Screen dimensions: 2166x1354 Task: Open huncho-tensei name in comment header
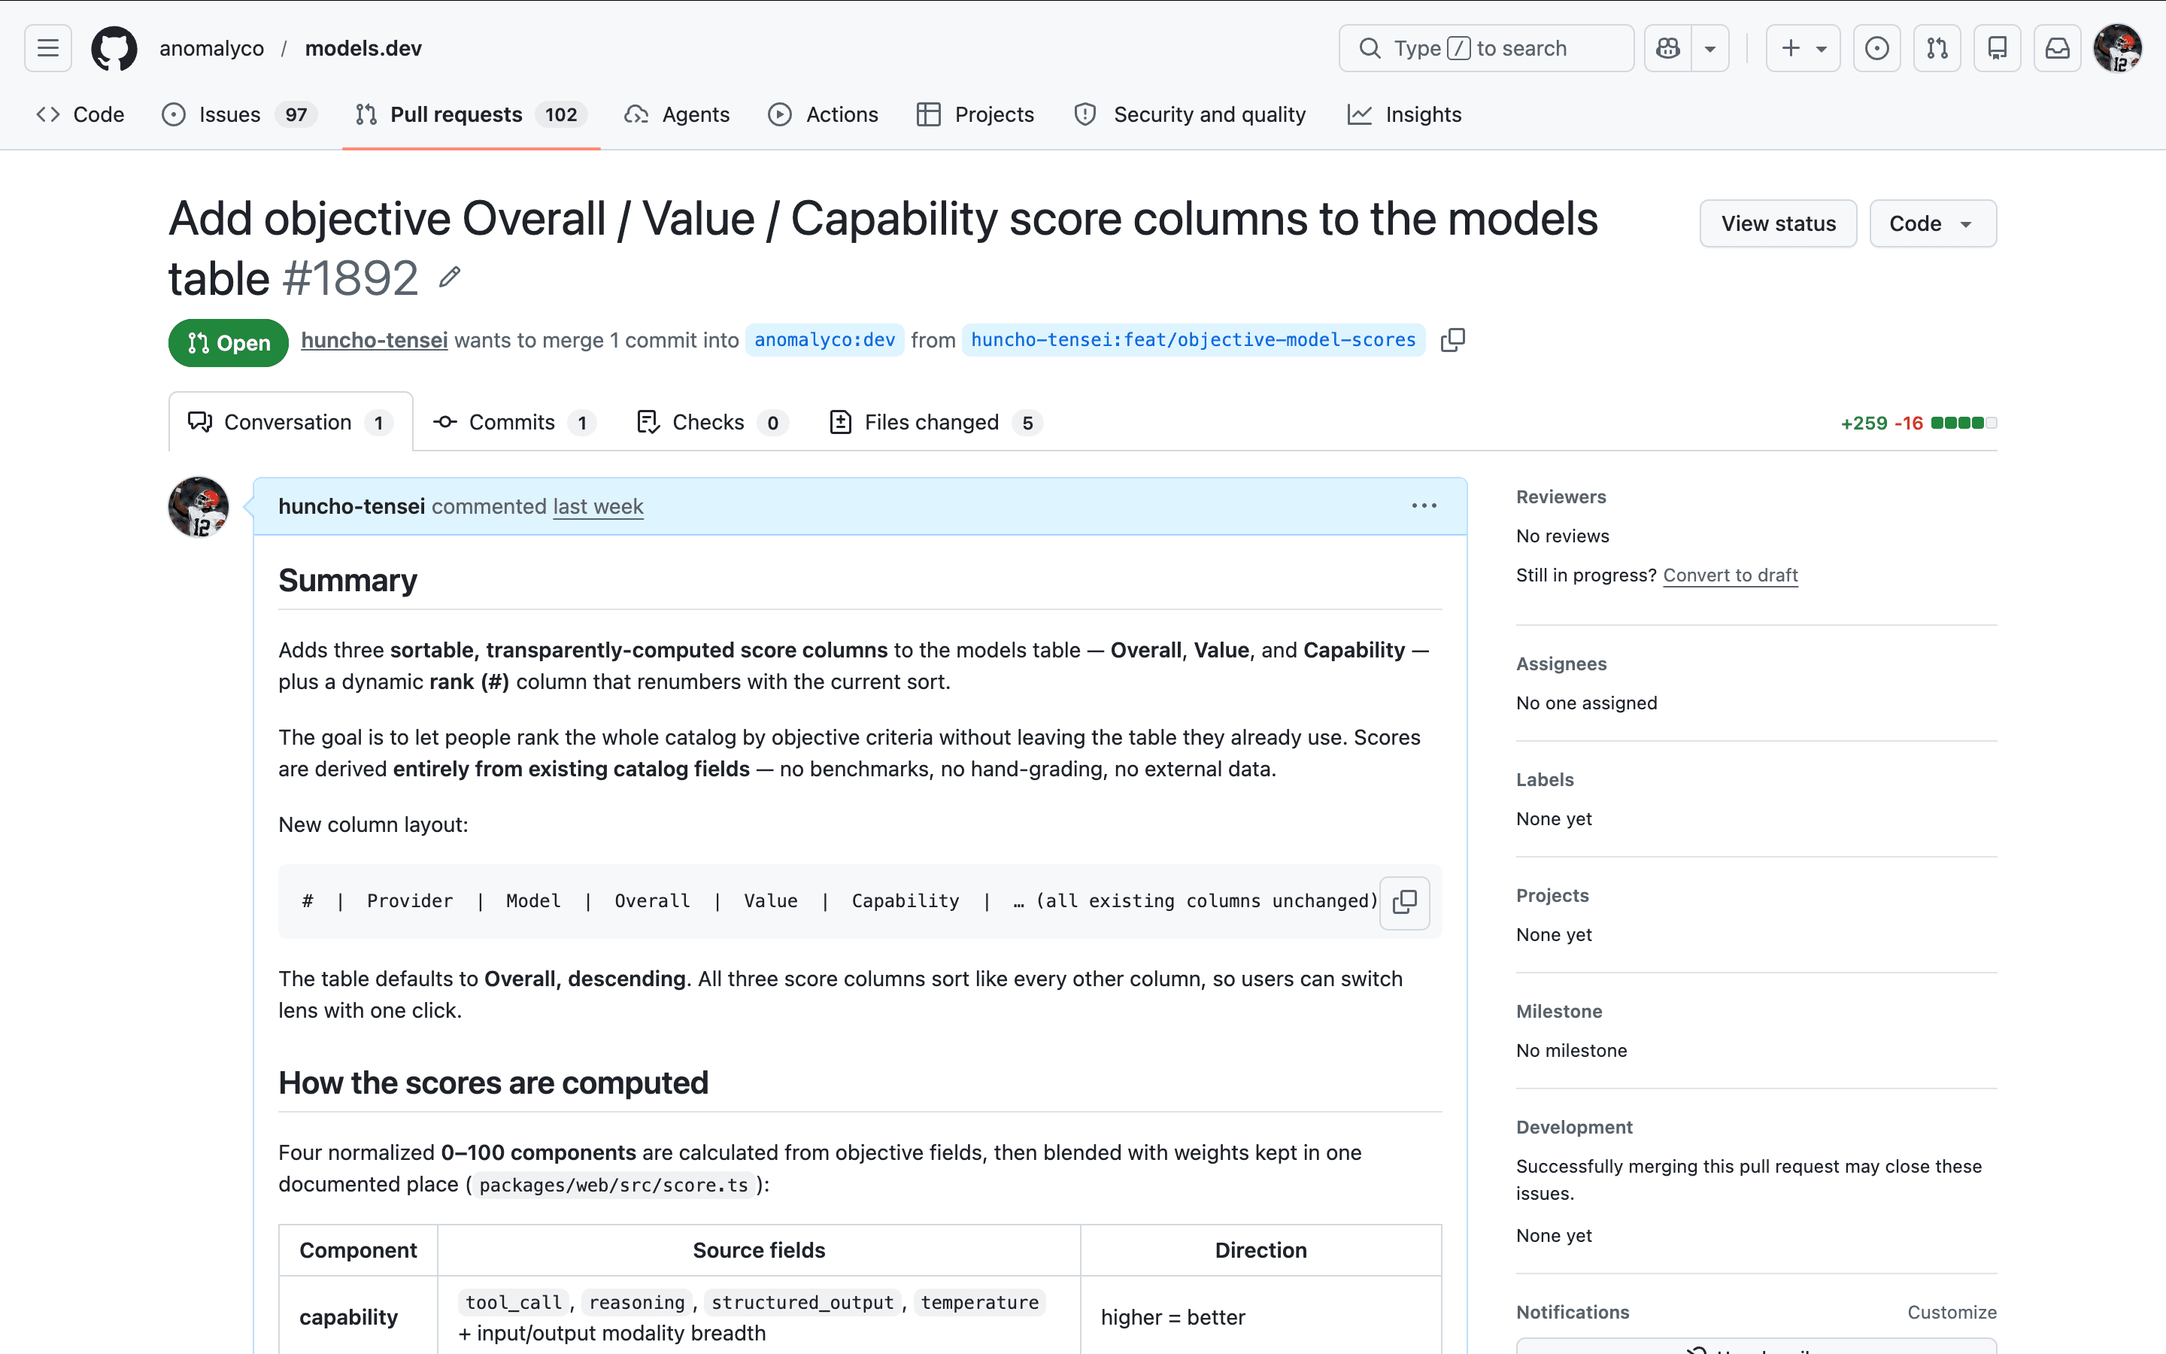tap(352, 507)
